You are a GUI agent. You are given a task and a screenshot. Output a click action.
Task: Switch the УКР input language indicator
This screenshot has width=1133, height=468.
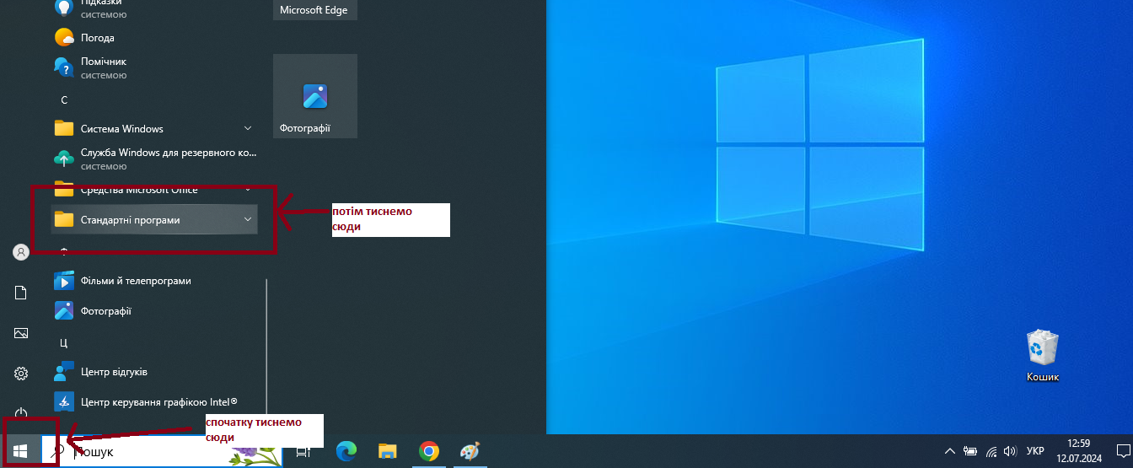point(1035,451)
